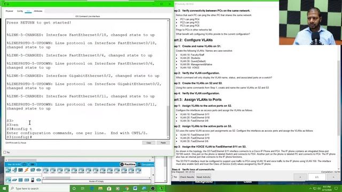Pick the 2620XM router device
Image resolution: width=342 pixels, height=192 pixels.
[x=124, y=171]
